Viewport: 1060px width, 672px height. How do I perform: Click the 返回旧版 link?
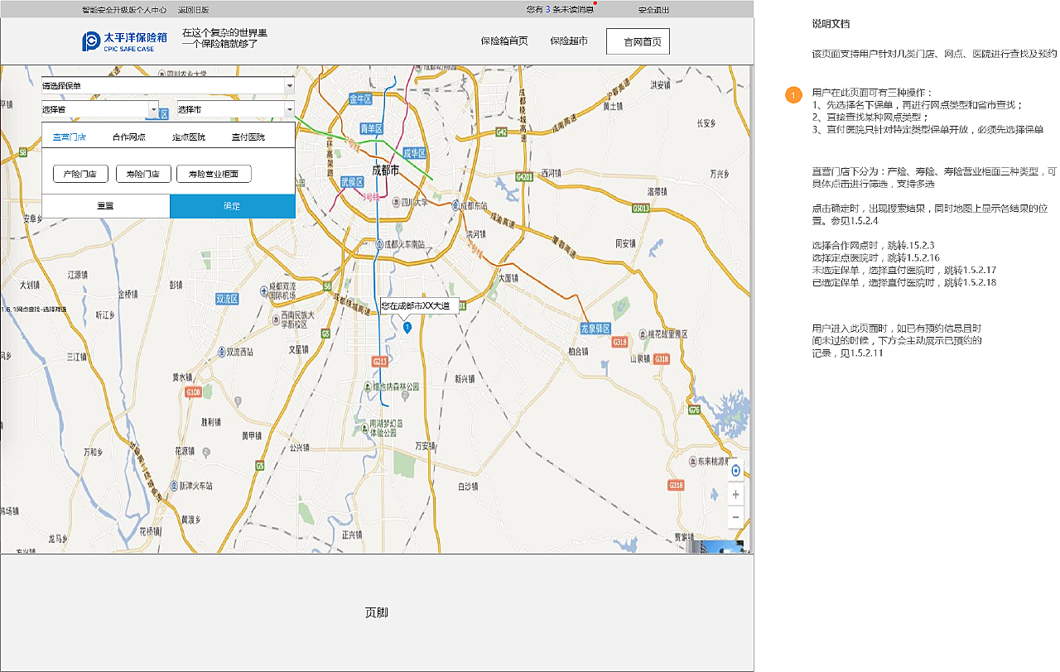[x=193, y=10]
